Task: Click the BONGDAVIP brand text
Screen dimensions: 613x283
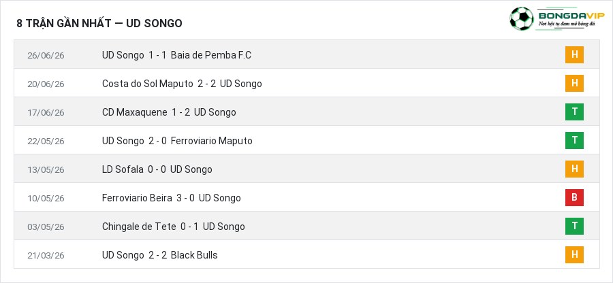Action: [x=571, y=15]
